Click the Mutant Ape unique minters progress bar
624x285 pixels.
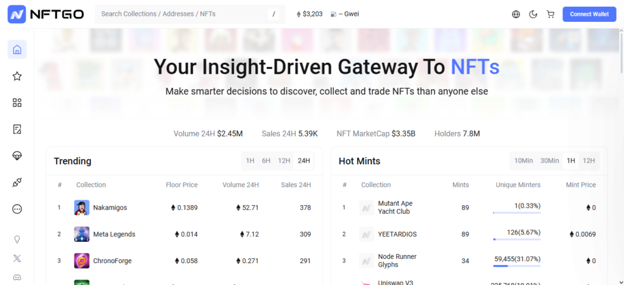tap(517, 213)
